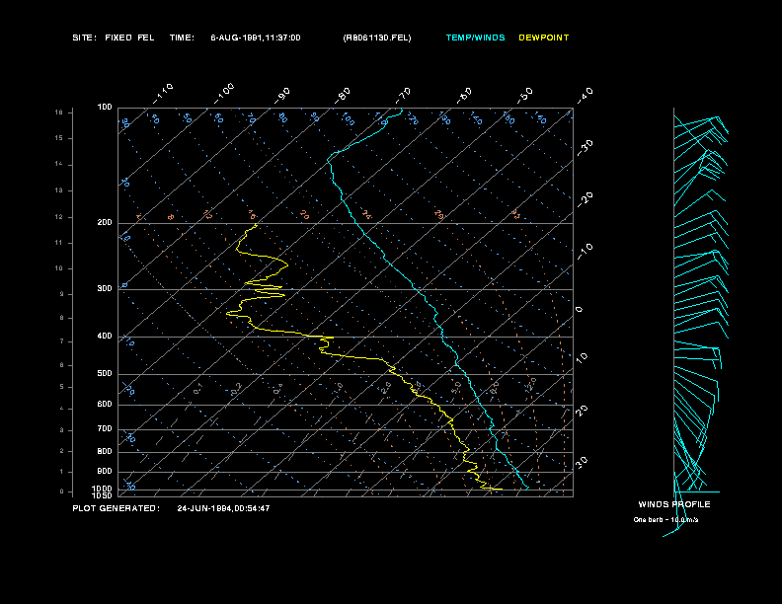782x604 pixels.
Task: Select the 'FIXED FEL' site name
Action: click(129, 38)
